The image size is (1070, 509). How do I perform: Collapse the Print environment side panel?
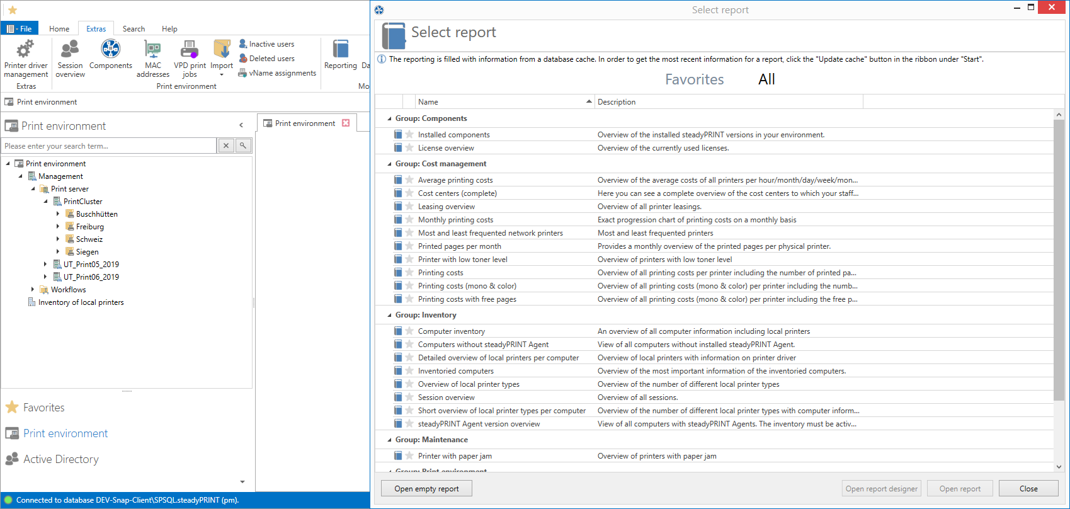coord(241,125)
